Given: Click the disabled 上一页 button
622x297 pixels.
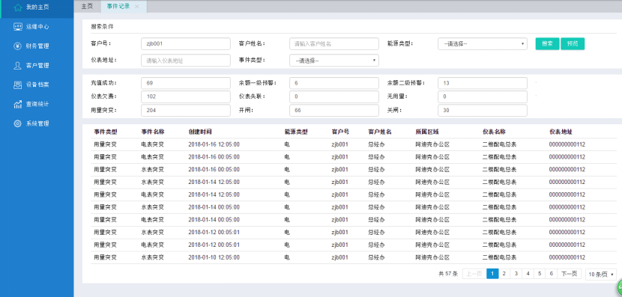Looking at the screenshot, I should (x=474, y=274).
